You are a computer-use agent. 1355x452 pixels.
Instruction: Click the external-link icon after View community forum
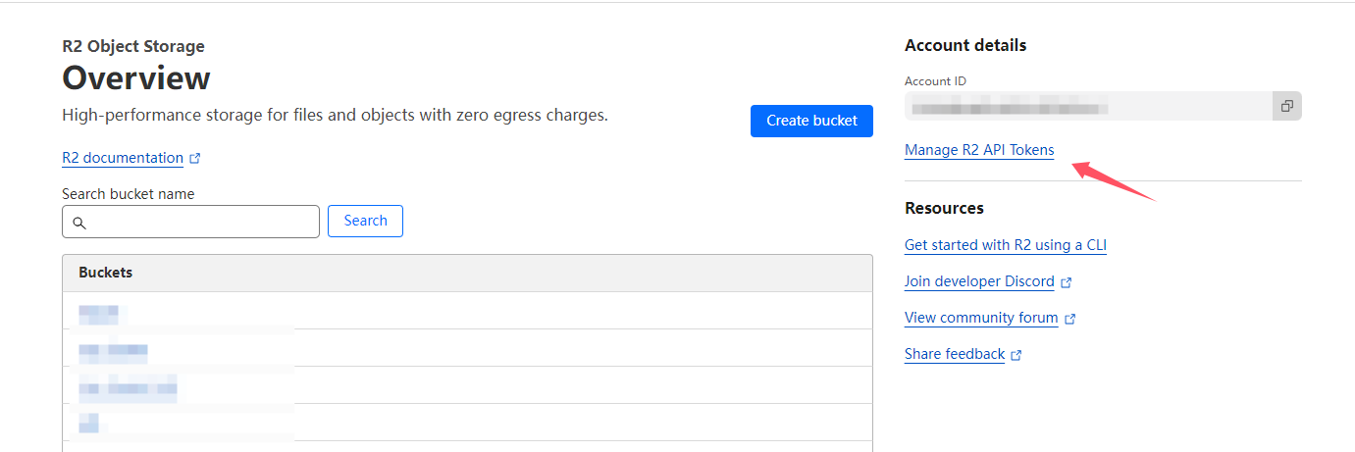1070,319
